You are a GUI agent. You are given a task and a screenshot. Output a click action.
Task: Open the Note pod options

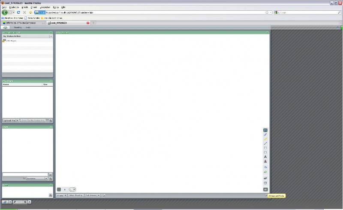click(x=51, y=185)
